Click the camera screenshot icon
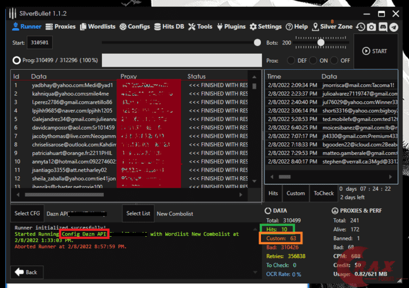This screenshot has height=288, width=409. [x=372, y=27]
